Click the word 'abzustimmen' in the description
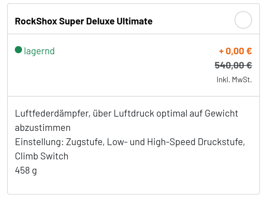Viewport: 267px width, 197px height. pos(43,128)
